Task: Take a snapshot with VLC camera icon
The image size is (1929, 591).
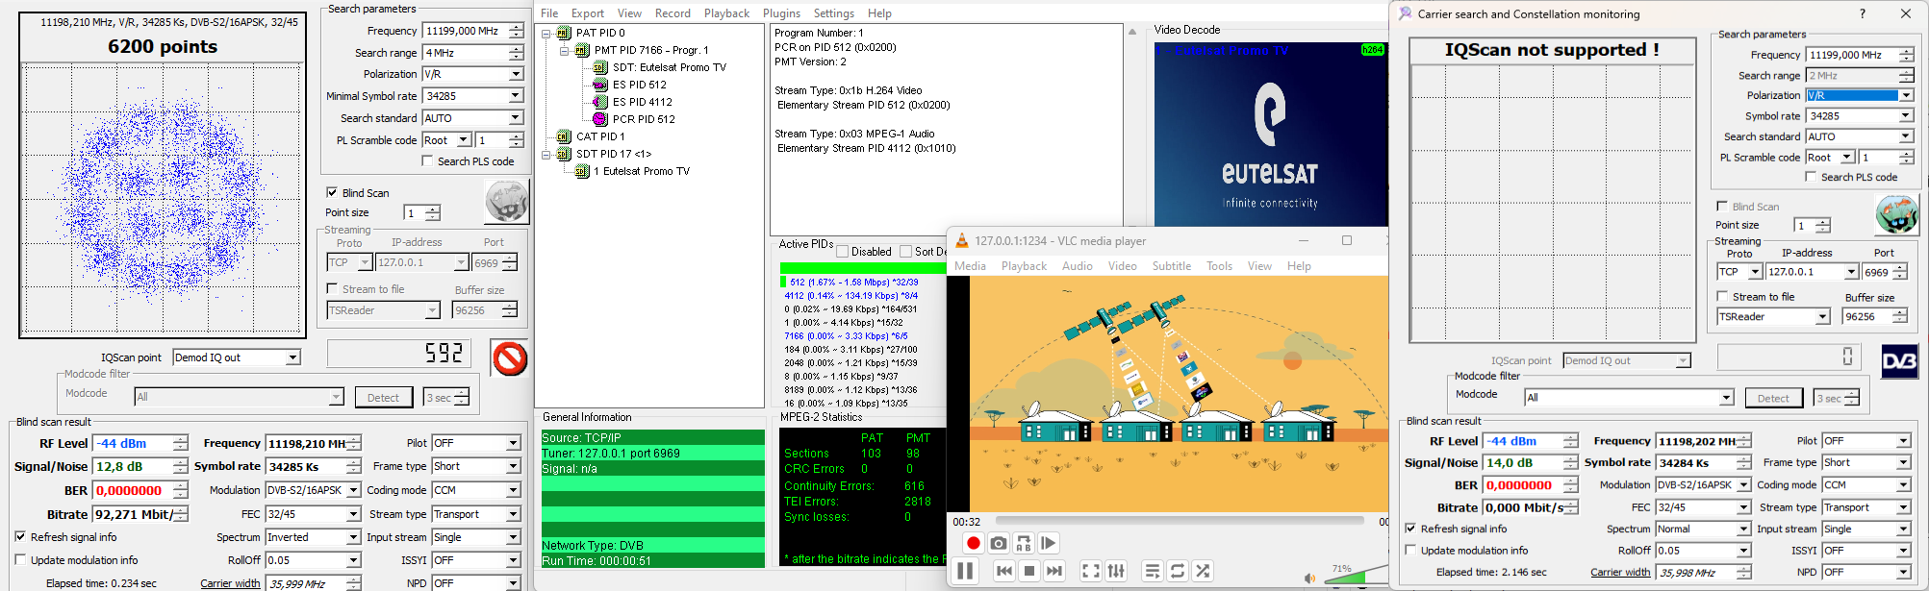Action: pyautogui.click(x=999, y=543)
